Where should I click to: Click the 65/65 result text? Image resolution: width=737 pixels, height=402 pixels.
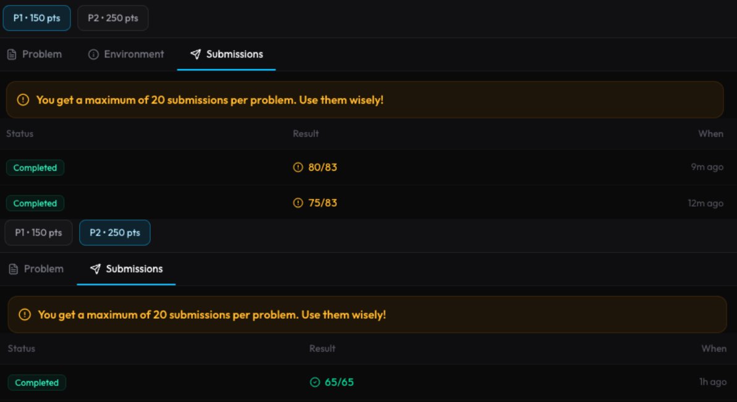click(339, 382)
